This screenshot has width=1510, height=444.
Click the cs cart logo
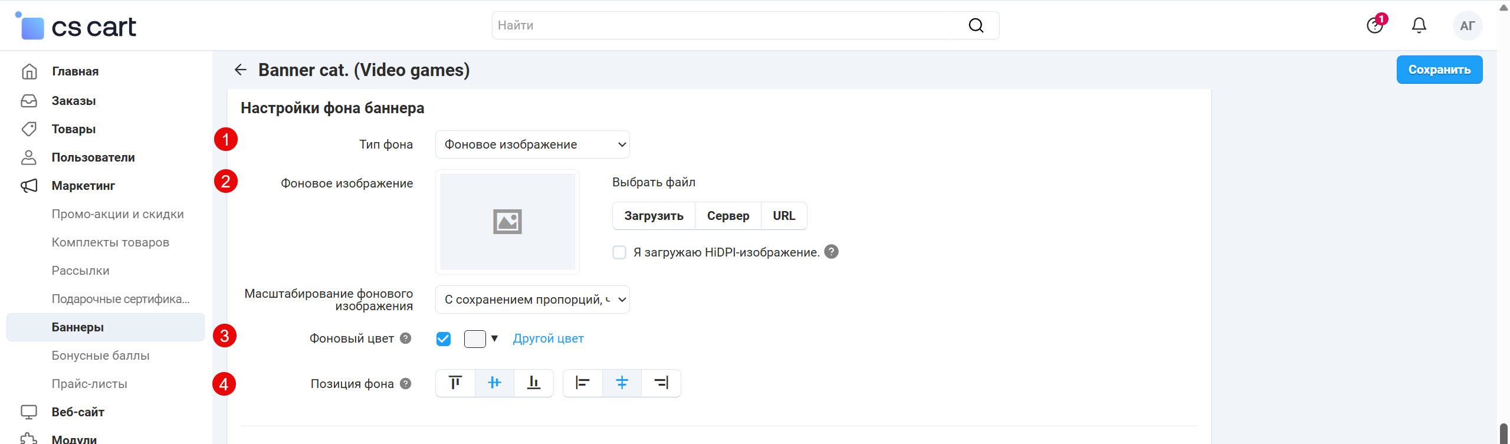click(x=76, y=26)
